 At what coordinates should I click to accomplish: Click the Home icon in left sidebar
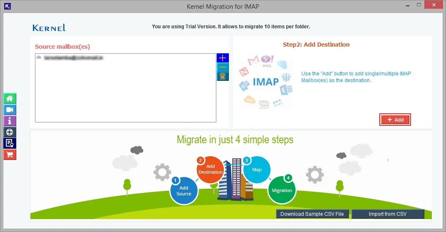[10, 98]
